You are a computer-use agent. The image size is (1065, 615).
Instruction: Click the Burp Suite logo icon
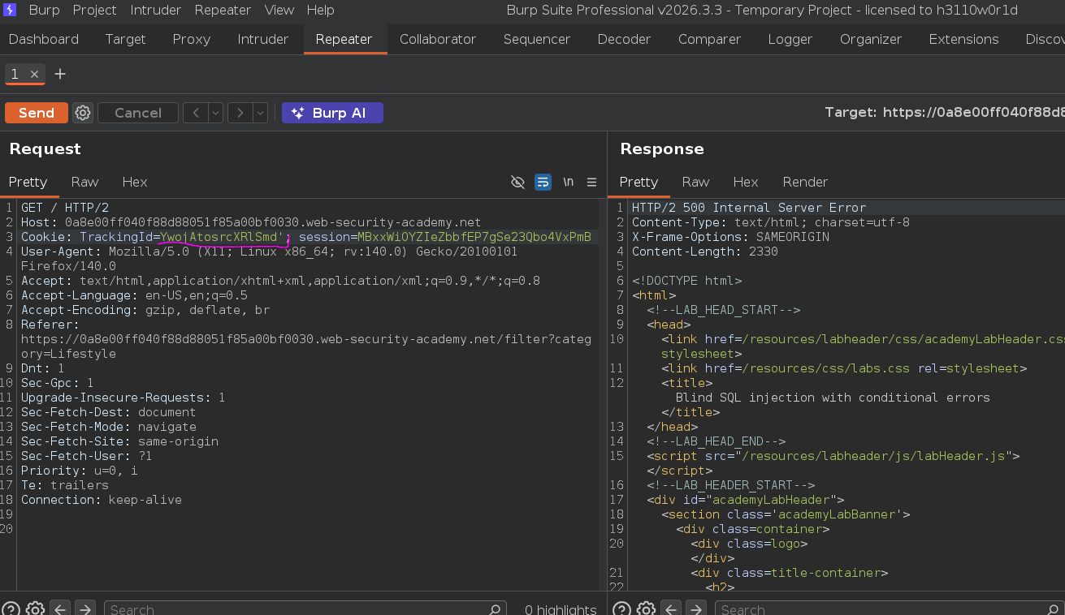[10, 10]
